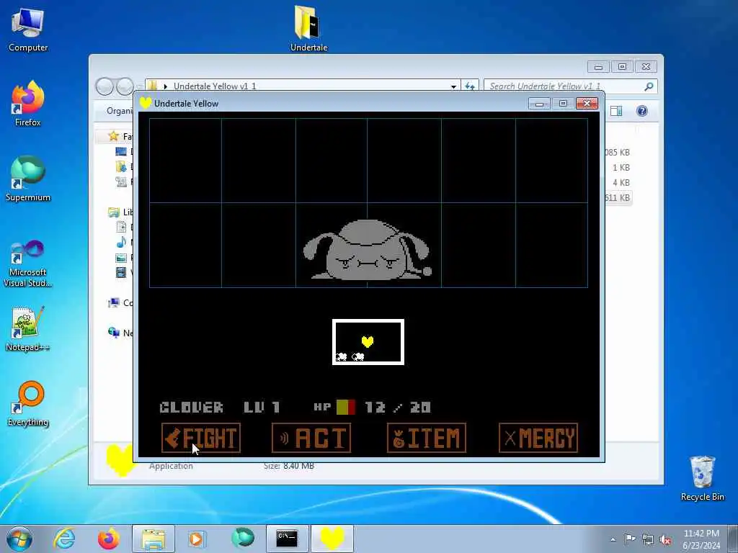The width and height of the screenshot is (738, 553).
Task: Open Microsoft Visual Studio desktop shortcut
Action: click(28, 264)
